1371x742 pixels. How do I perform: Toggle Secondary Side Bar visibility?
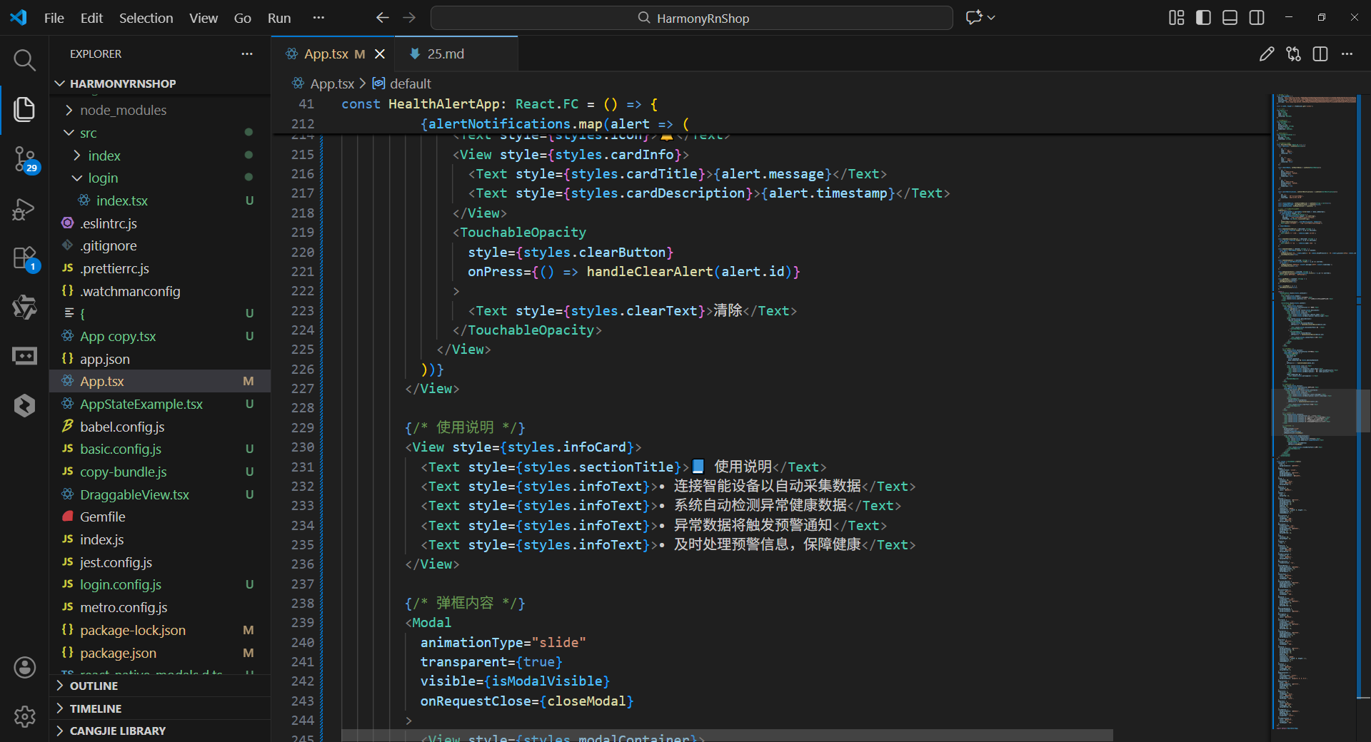(x=1257, y=18)
